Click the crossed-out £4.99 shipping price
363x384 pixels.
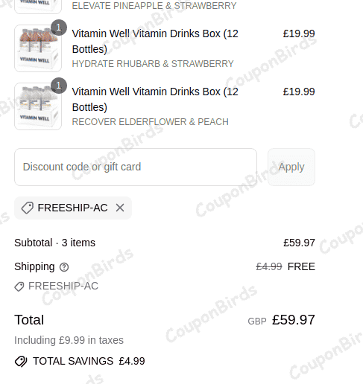269,266
